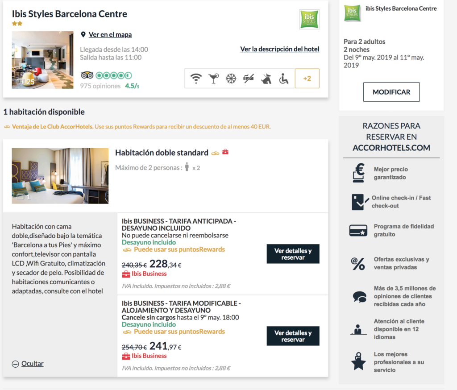The width and height of the screenshot is (457, 390).
Task: Click 'Ofertas exclusivas y ventas privadas' text
Action: tap(401, 263)
